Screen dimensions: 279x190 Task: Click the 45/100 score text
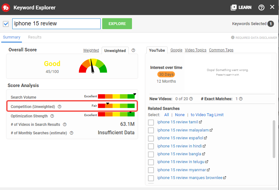pyautogui.click(x=52, y=72)
